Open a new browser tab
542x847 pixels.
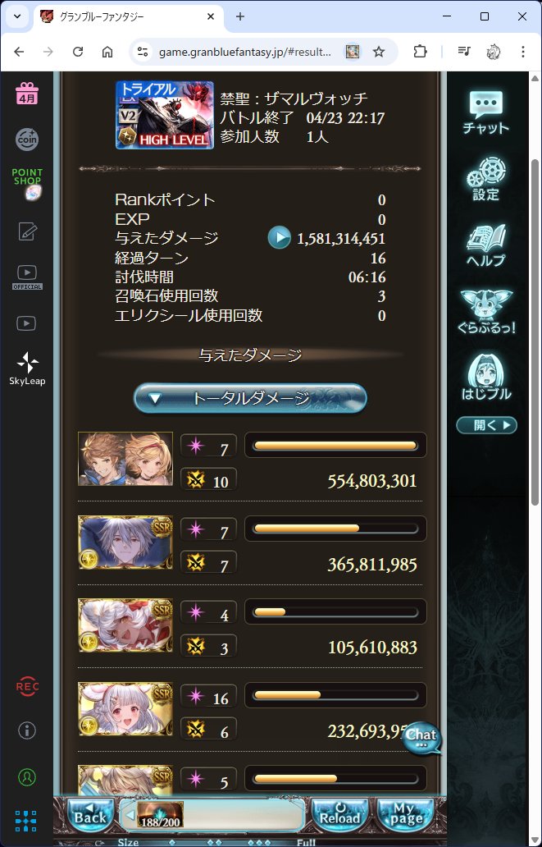(240, 16)
